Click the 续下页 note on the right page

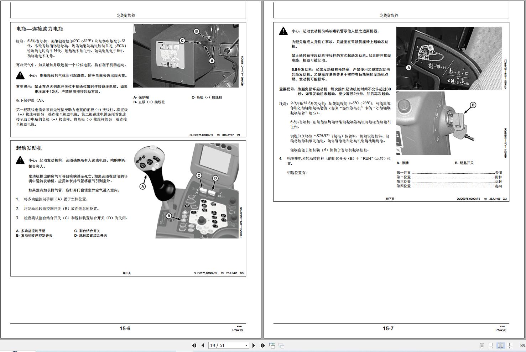point(390,199)
